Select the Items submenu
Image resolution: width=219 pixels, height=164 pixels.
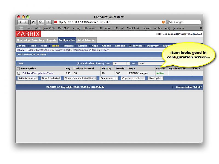click(x=55, y=46)
